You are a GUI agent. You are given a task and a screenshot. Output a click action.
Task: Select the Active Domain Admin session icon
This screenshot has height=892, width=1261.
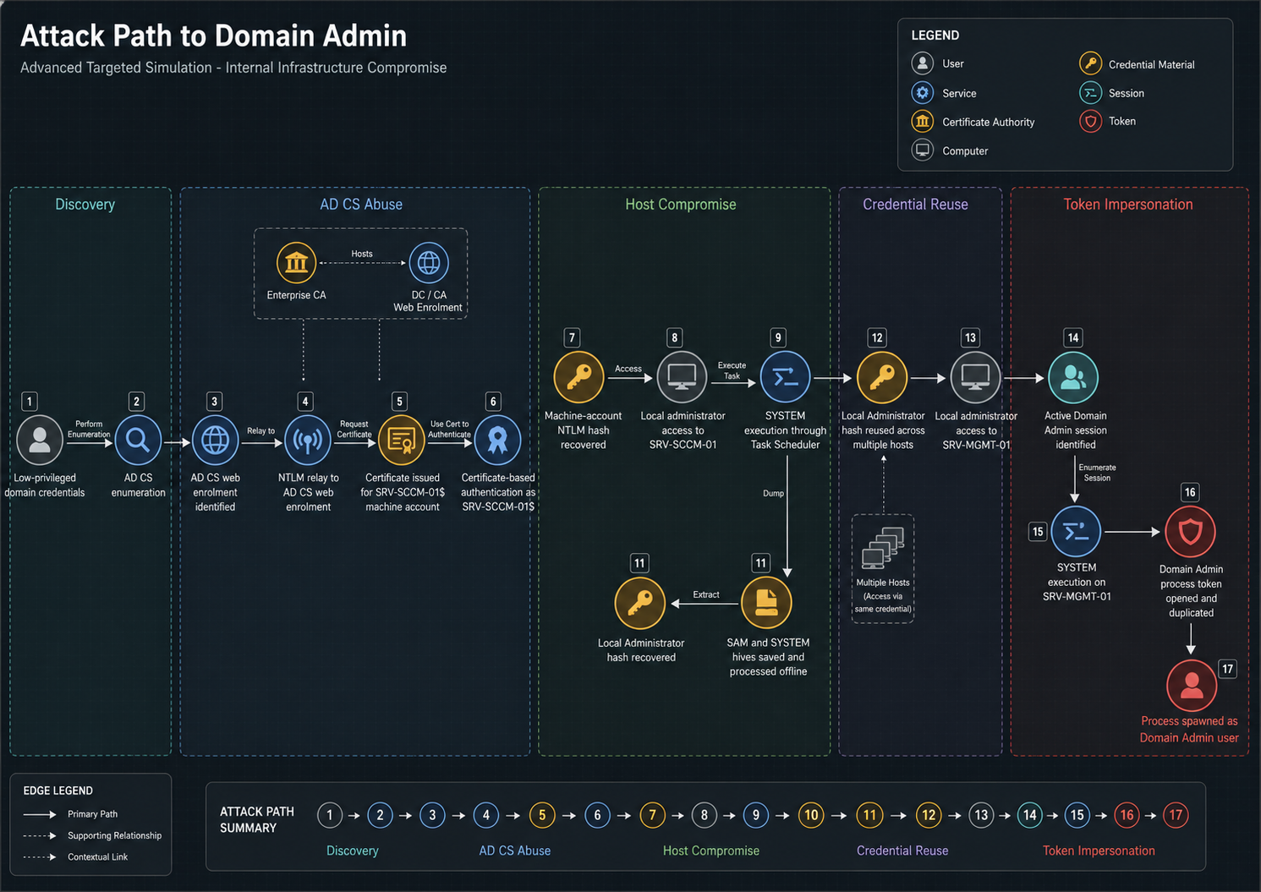point(1073,377)
